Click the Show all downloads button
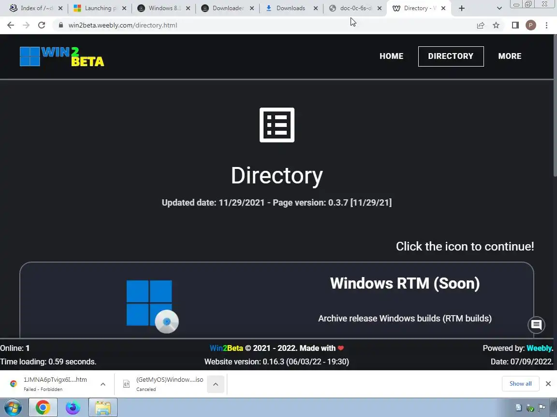The width and height of the screenshot is (557, 417). pos(520,384)
